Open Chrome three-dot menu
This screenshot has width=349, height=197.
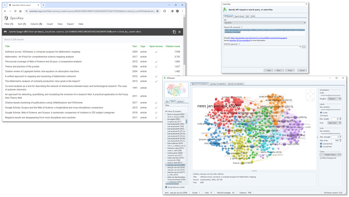(182, 11)
